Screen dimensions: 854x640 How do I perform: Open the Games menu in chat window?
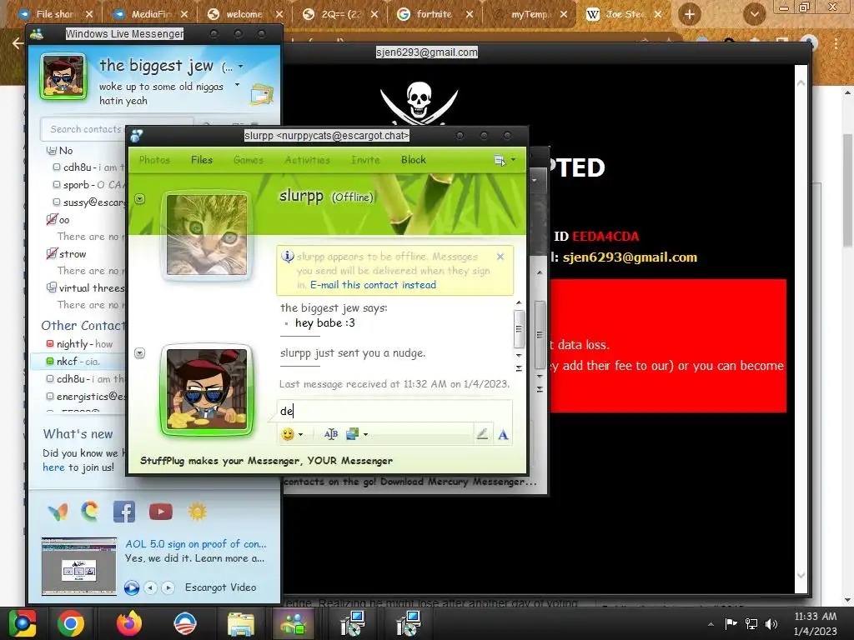[x=249, y=160]
